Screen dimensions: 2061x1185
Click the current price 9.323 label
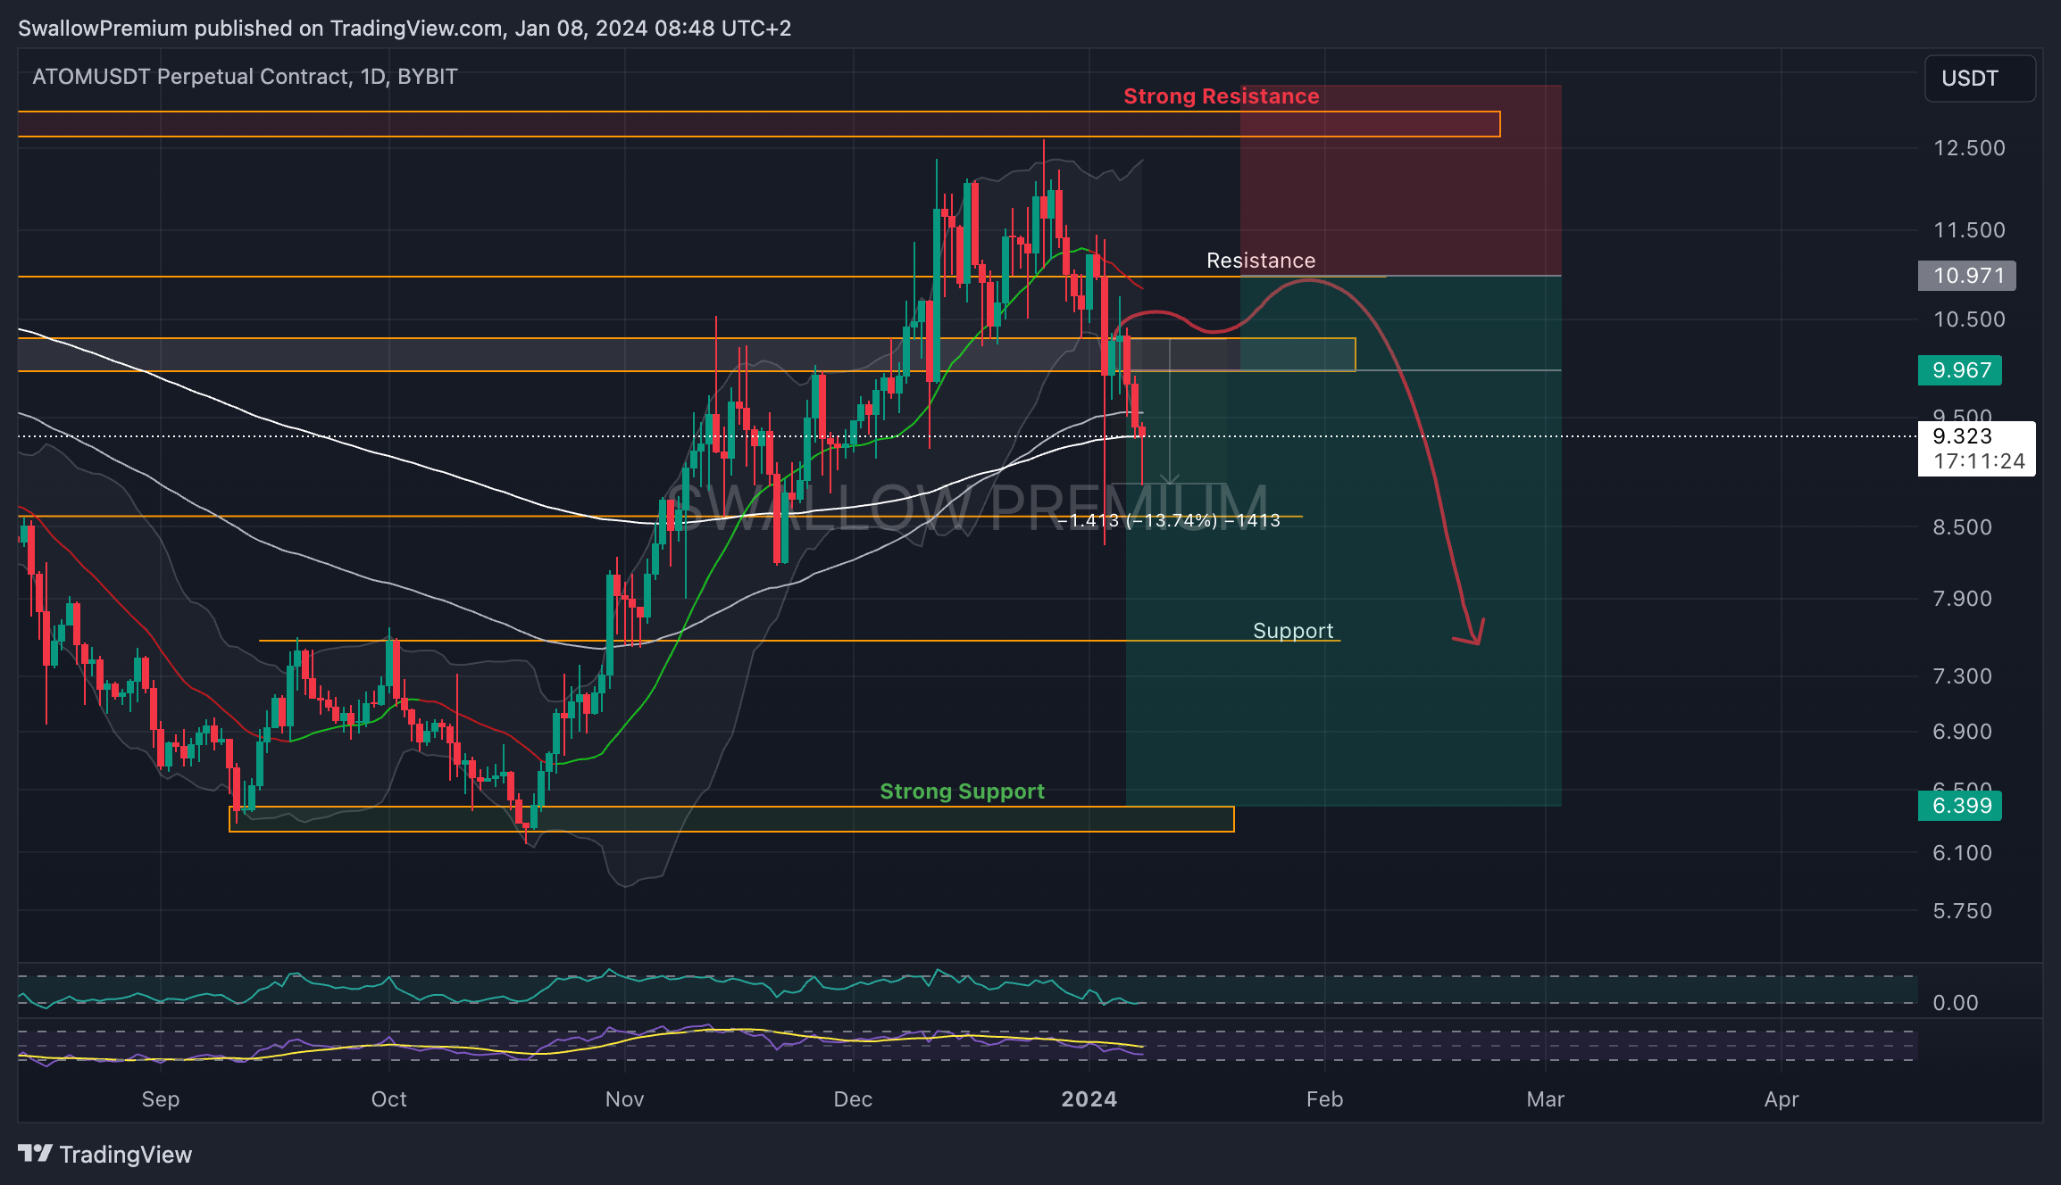1962,436
